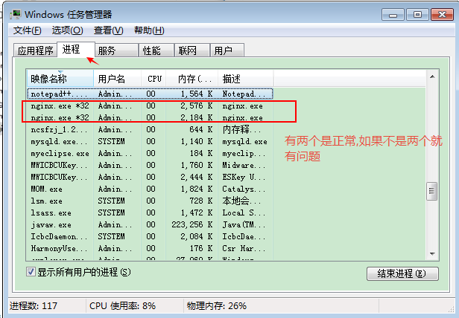Select the lsm.exe process

150,201
